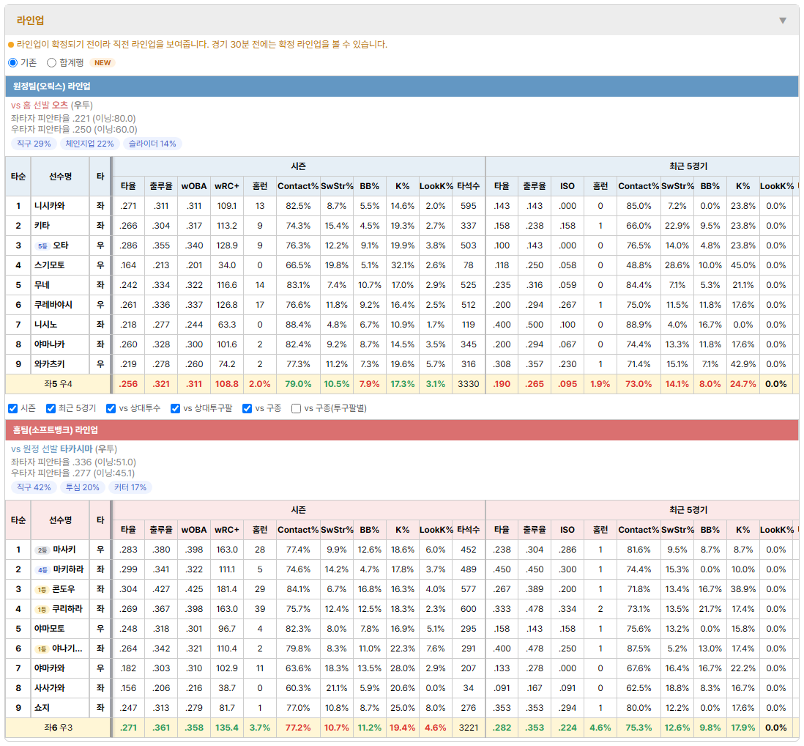Click the 체인지업 22% pitch tag

pyautogui.click(x=90, y=144)
